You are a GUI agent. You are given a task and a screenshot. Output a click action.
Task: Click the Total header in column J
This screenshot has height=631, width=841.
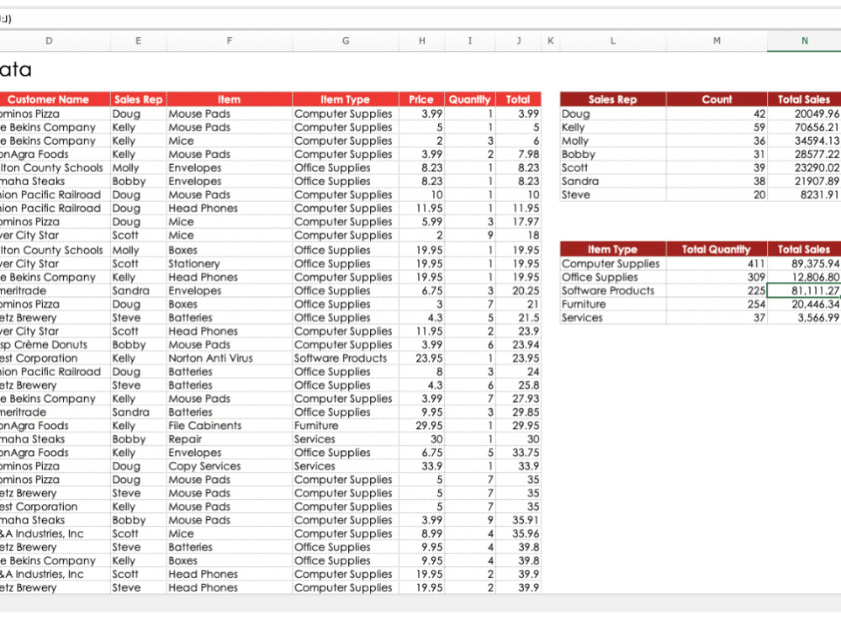pyautogui.click(x=519, y=99)
